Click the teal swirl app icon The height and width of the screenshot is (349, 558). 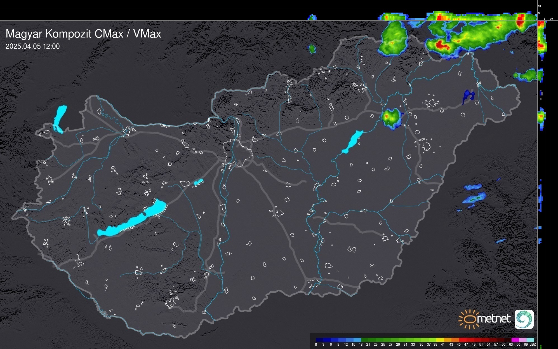click(x=524, y=319)
